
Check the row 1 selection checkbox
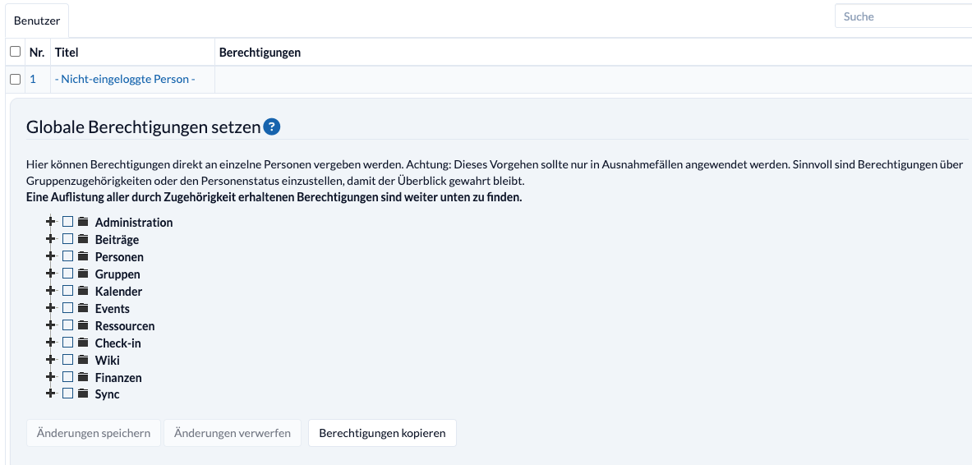pyautogui.click(x=15, y=80)
